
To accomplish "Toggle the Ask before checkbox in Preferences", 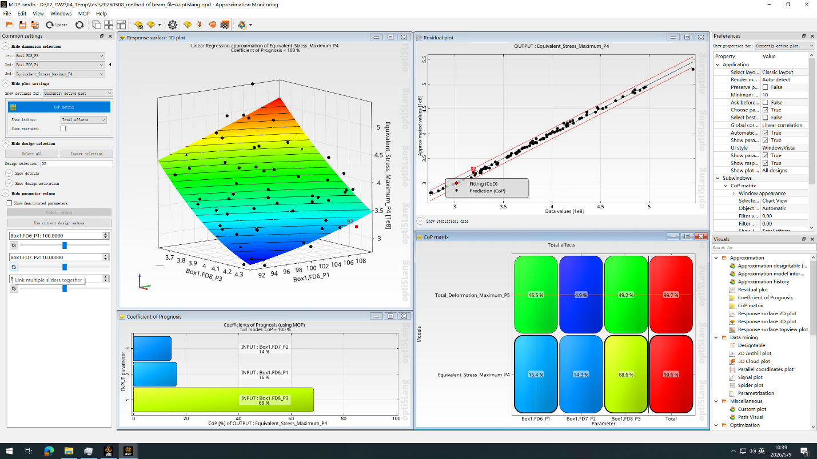I will [x=765, y=102].
